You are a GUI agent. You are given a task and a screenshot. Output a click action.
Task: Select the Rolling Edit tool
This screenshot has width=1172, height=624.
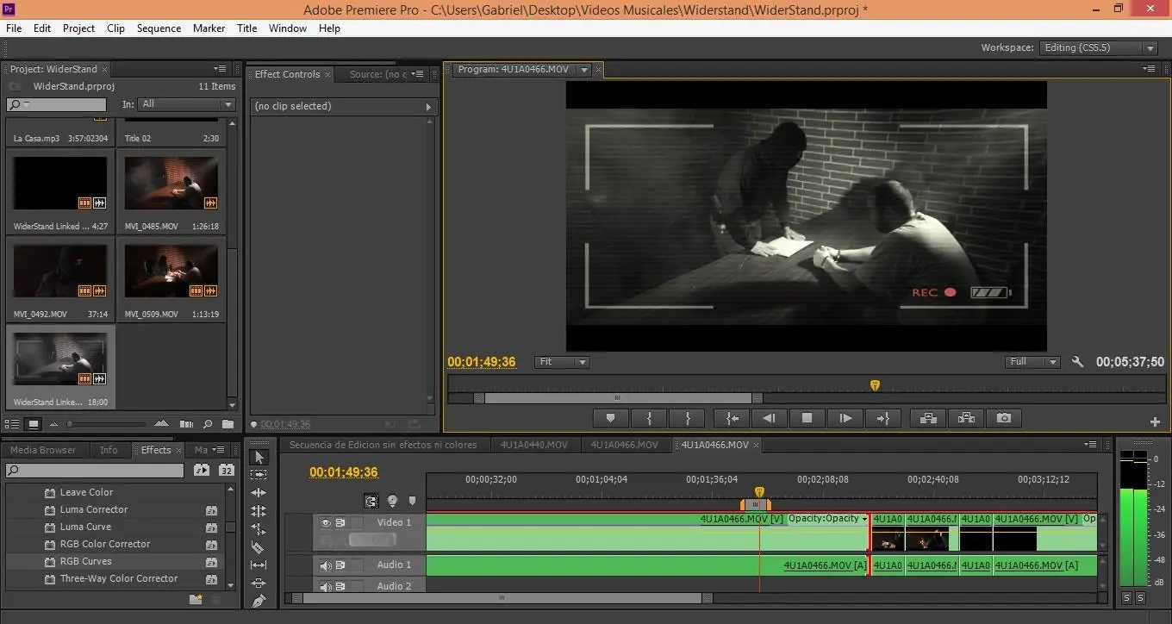(x=259, y=511)
